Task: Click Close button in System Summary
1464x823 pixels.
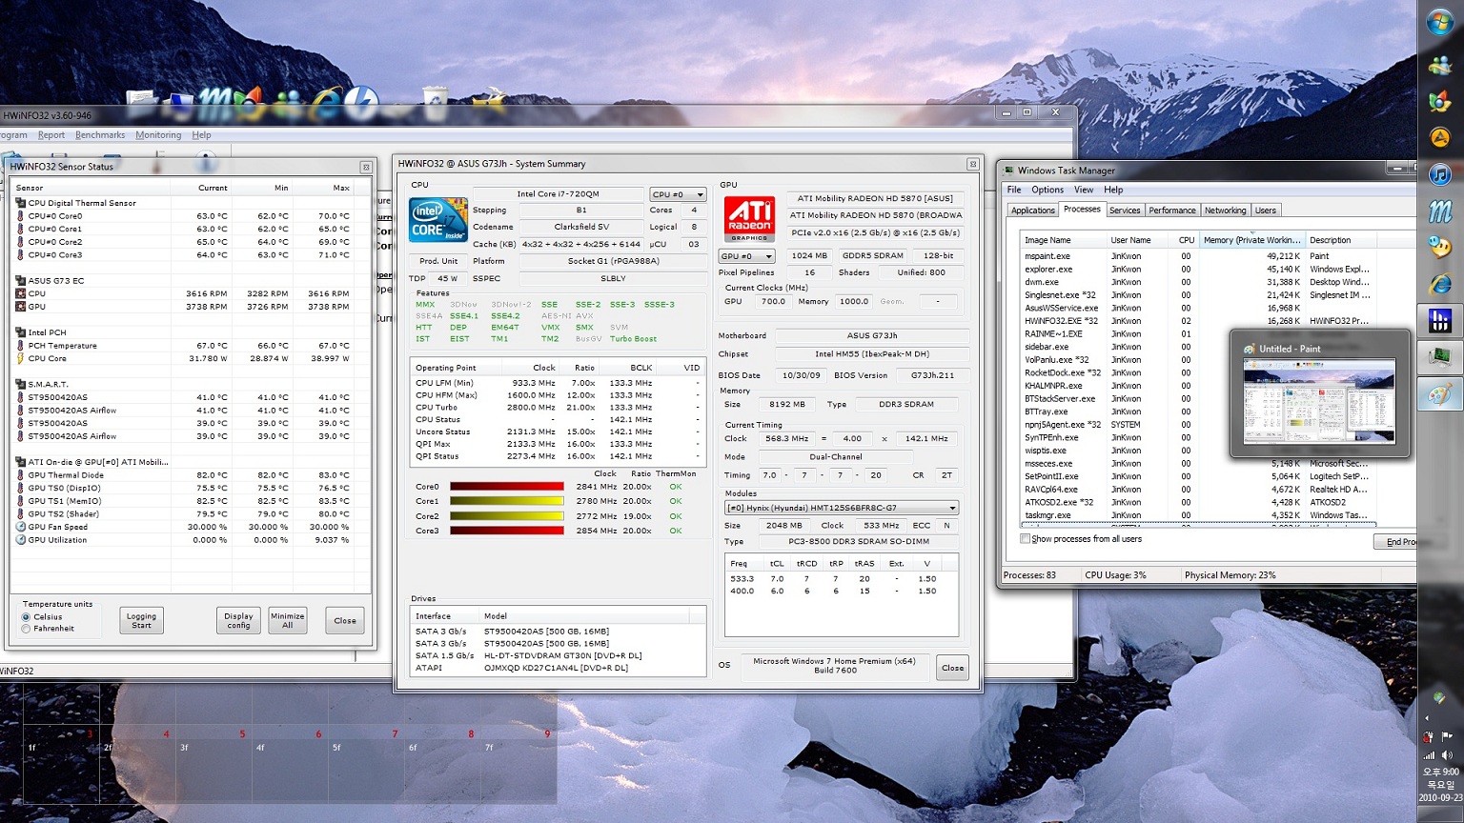Action: (x=953, y=668)
